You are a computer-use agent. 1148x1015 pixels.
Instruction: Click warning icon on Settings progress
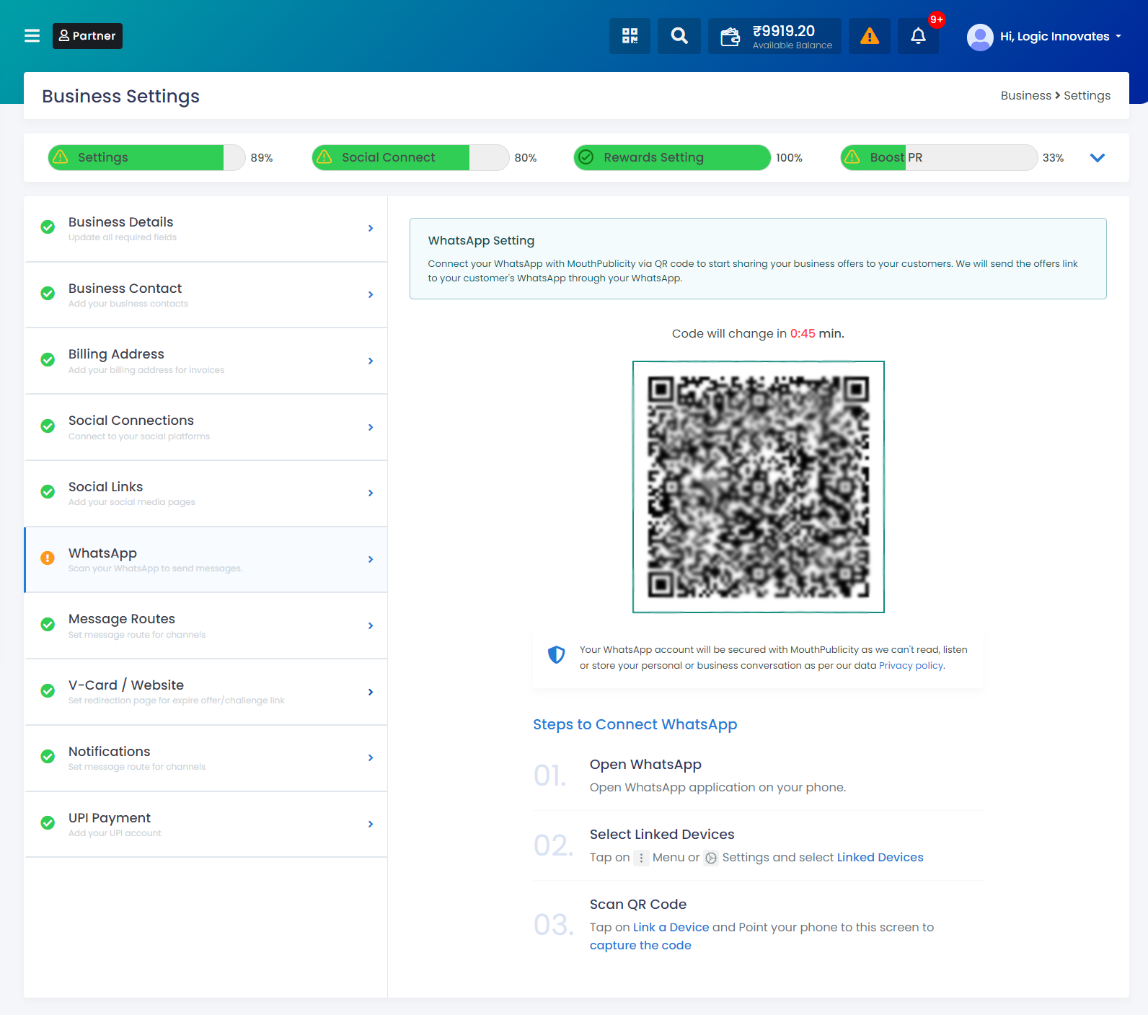tap(61, 157)
